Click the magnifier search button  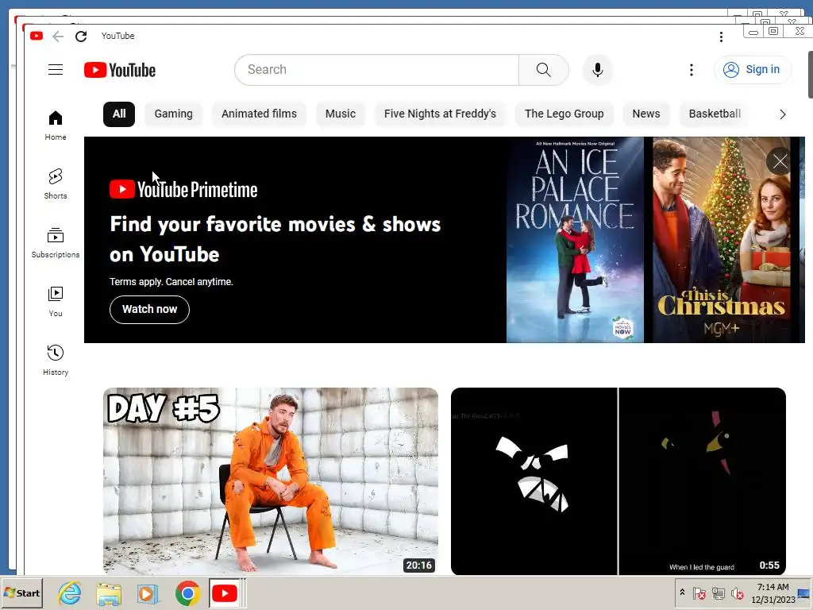[x=543, y=70]
